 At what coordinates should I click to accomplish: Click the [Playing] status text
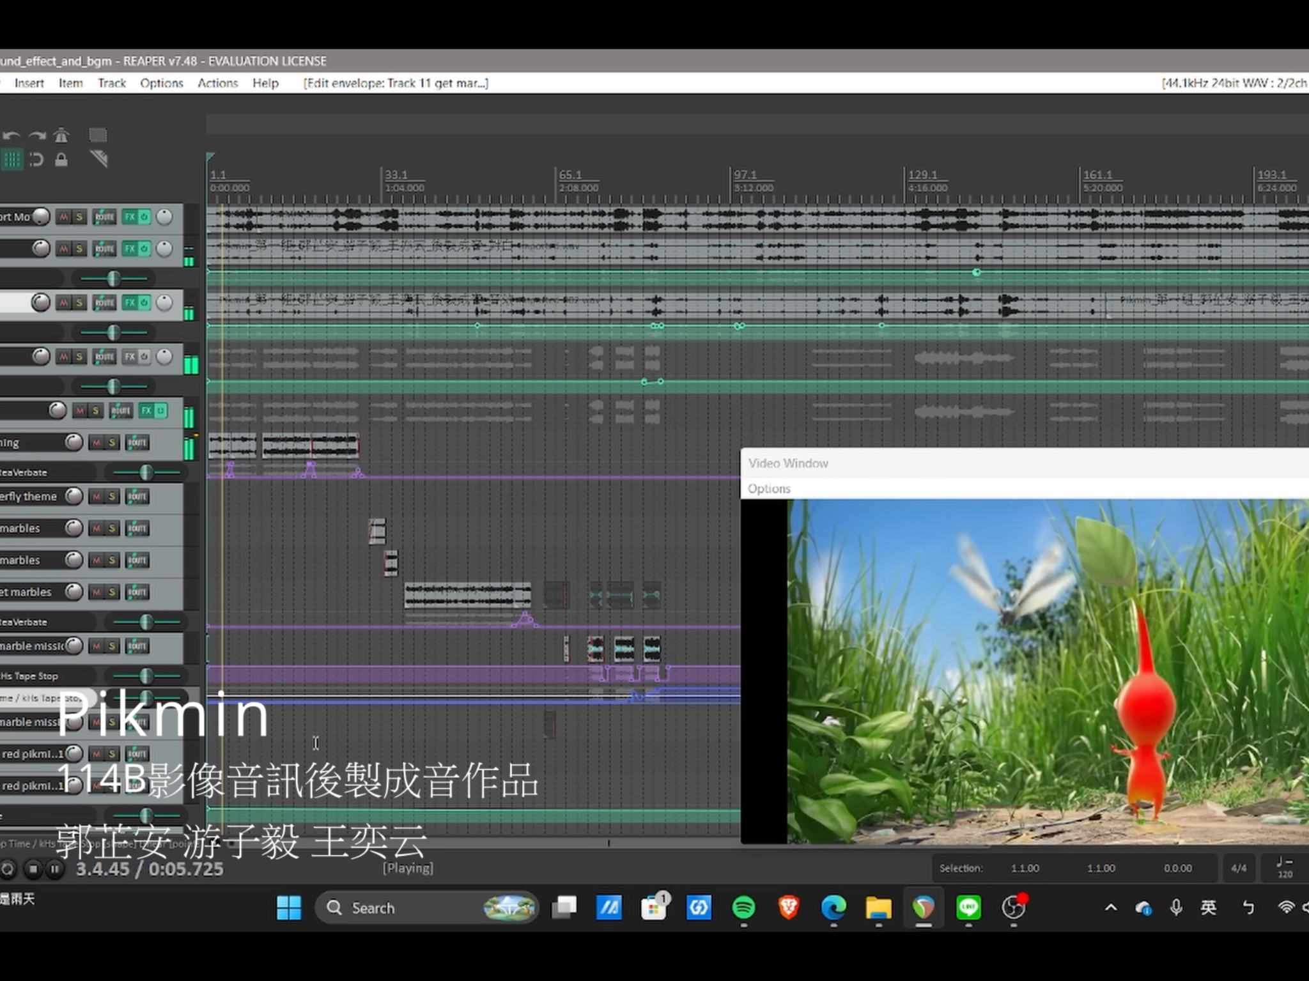[x=408, y=868]
